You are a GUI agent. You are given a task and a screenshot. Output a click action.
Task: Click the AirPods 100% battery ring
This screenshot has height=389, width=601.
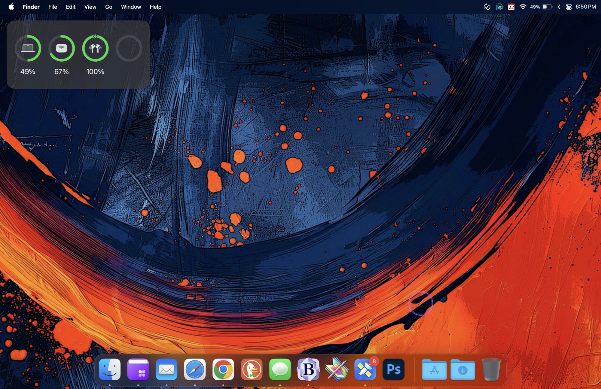tap(95, 48)
